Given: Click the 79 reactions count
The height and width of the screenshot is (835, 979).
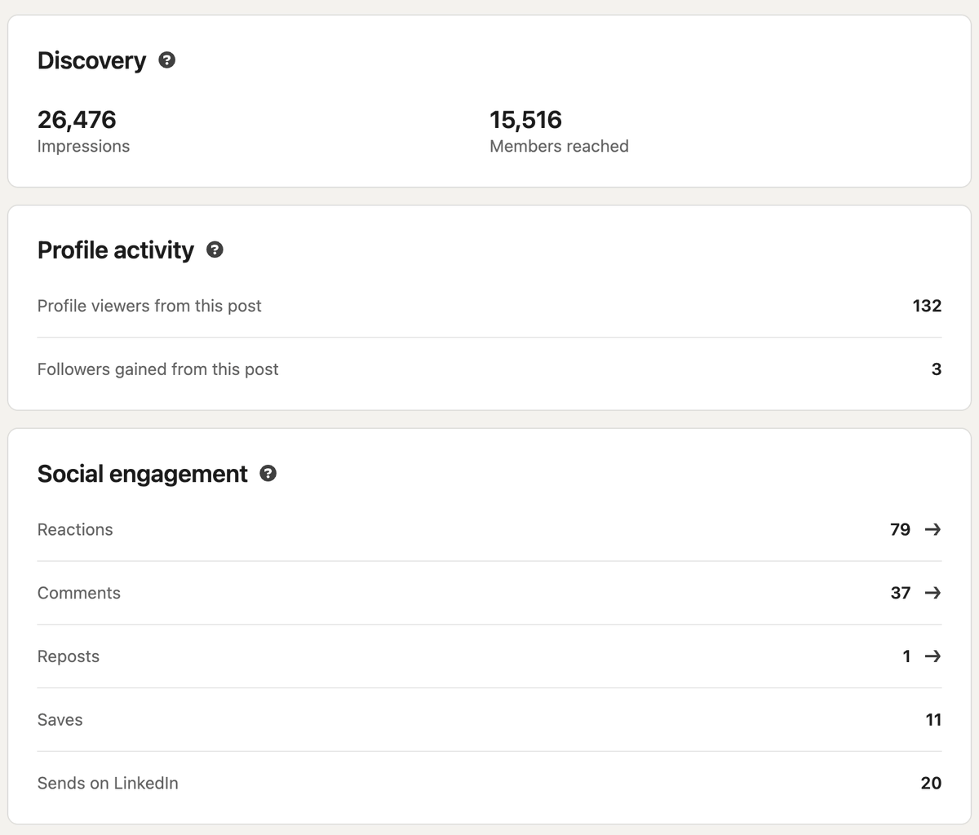Looking at the screenshot, I should 900,529.
